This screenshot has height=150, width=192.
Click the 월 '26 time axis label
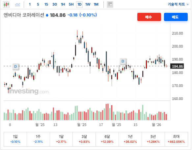pyautogui.click(x=156, y=125)
